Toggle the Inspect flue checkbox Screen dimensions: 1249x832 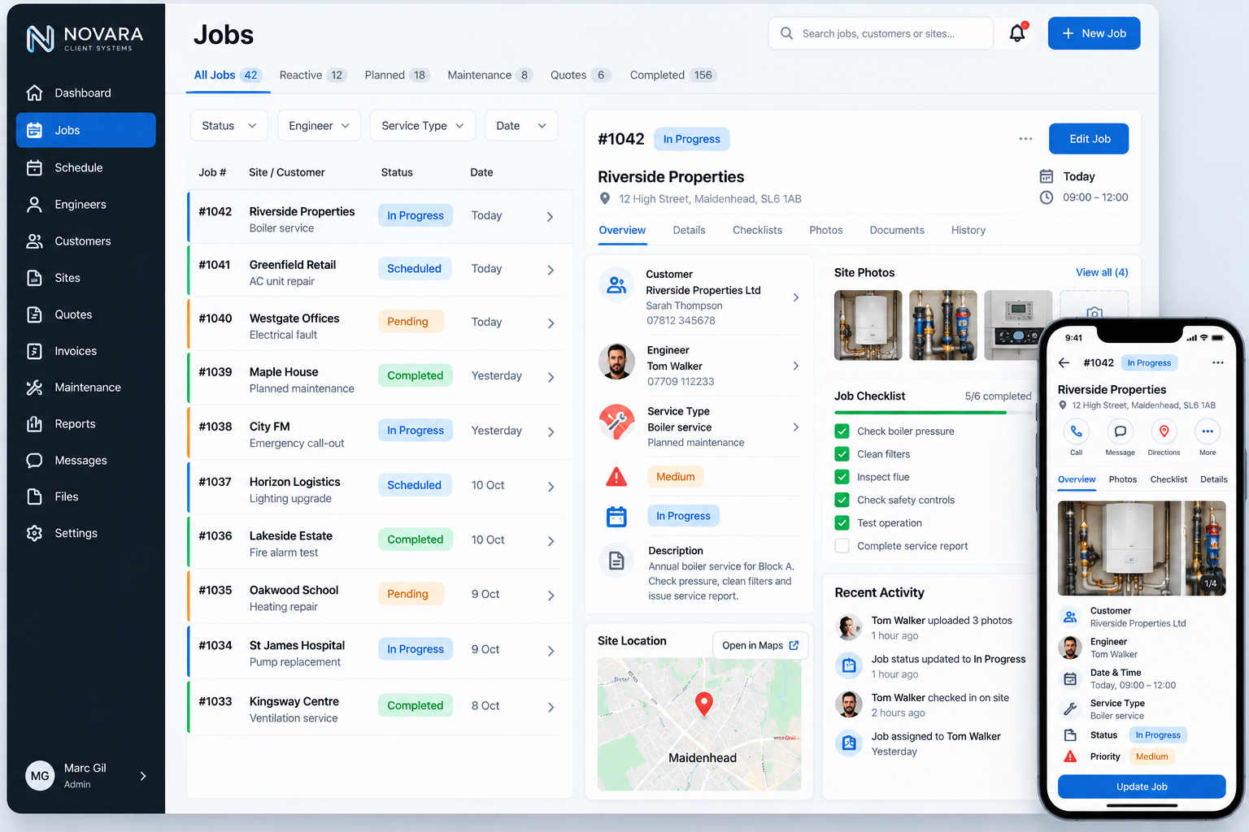[x=842, y=477]
